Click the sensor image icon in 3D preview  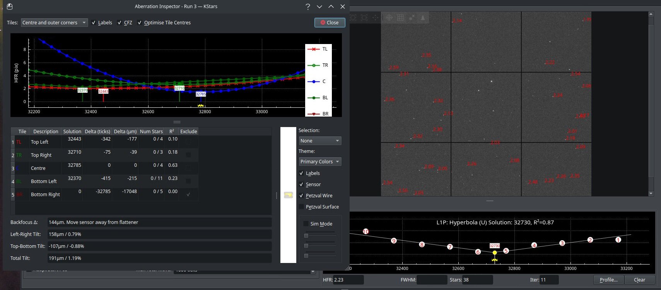click(x=288, y=195)
